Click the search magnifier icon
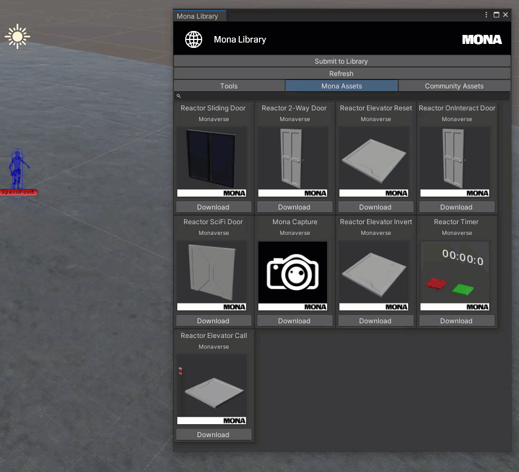 click(x=179, y=96)
